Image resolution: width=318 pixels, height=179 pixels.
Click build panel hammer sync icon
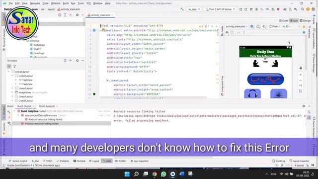pos(9,112)
